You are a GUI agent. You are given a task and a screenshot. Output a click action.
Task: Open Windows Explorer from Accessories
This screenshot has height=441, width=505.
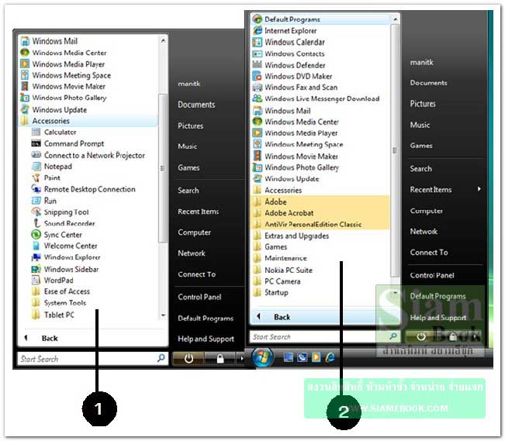pyautogui.click(x=66, y=257)
